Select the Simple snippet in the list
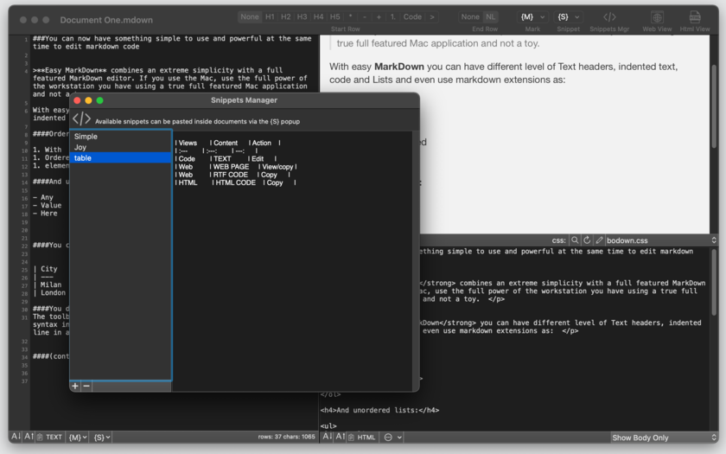Screen dimensions: 726x454 tap(121, 137)
